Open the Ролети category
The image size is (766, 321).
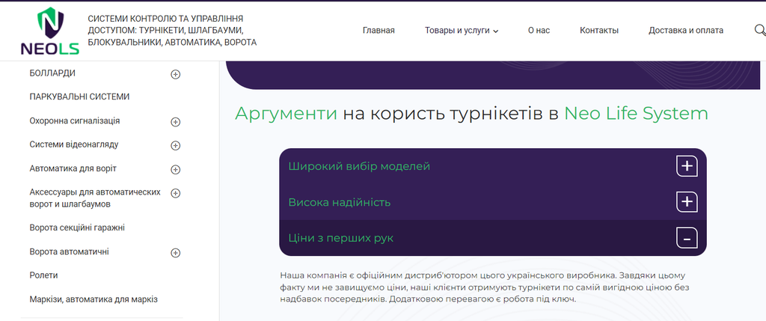click(43, 275)
